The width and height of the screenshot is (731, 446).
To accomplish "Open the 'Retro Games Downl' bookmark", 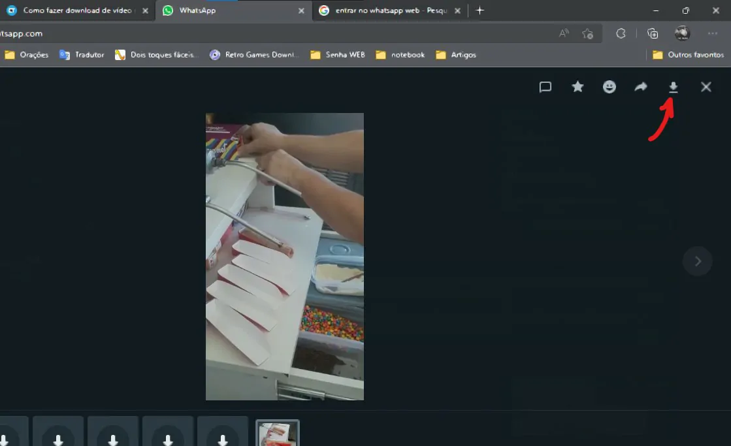I will [255, 55].
